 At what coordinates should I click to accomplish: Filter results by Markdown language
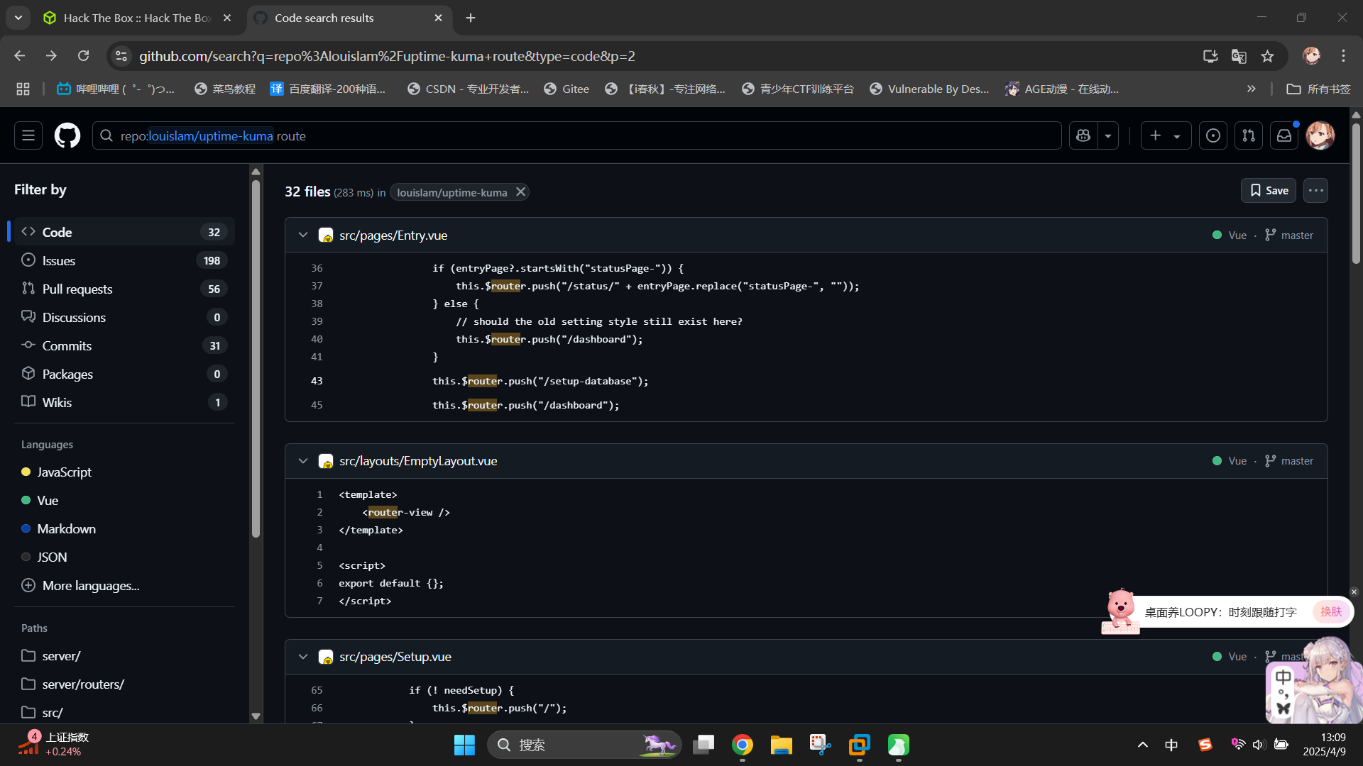pos(66,528)
